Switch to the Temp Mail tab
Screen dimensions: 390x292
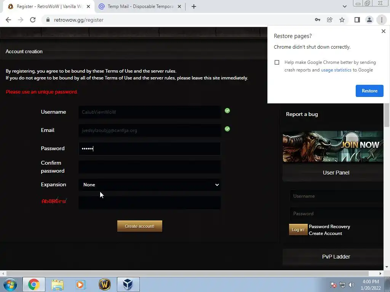tap(140, 6)
